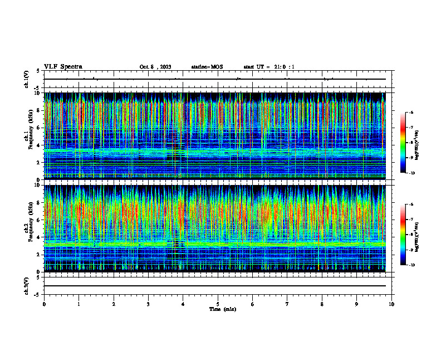Click the "ch.3(V)" axis label

(26, 286)
